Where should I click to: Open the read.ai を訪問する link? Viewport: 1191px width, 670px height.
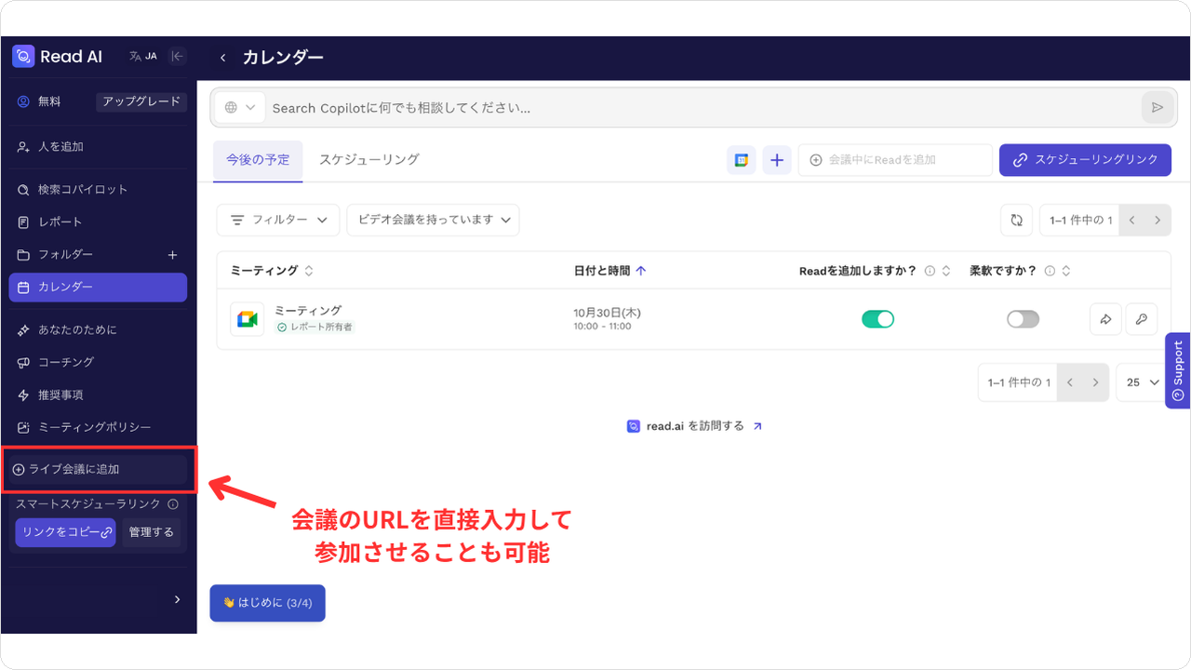(695, 426)
